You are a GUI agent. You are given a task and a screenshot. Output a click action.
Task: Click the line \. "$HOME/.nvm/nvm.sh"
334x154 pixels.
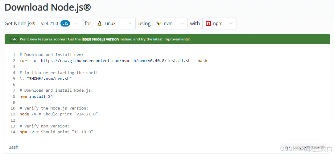tap(46, 79)
